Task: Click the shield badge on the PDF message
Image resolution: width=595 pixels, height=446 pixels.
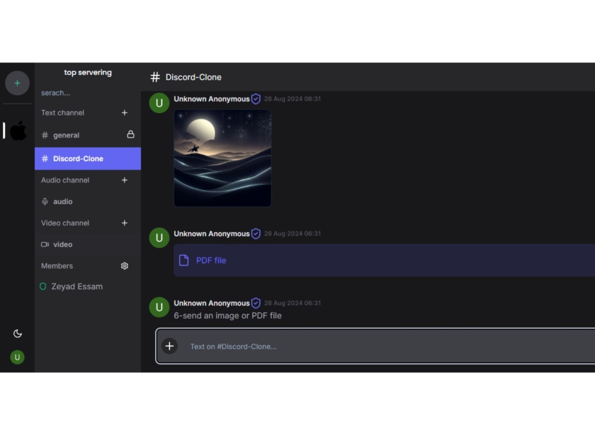Action: click(256, 234)
